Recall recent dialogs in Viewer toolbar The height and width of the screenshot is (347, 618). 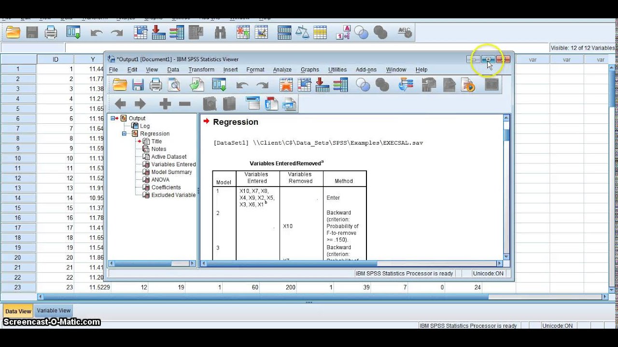[219, 85]
